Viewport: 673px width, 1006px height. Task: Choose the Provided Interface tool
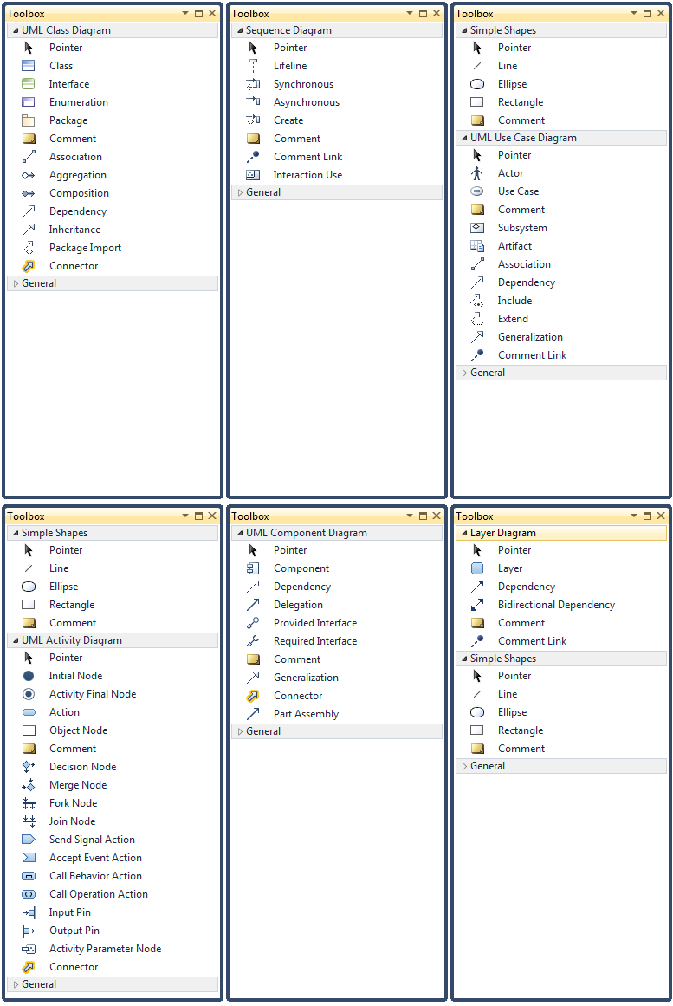314,623
